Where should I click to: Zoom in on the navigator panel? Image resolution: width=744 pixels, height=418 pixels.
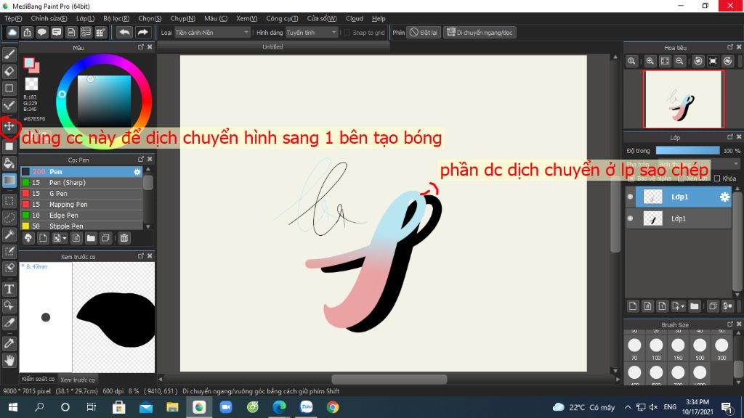(x=650, y=61)
